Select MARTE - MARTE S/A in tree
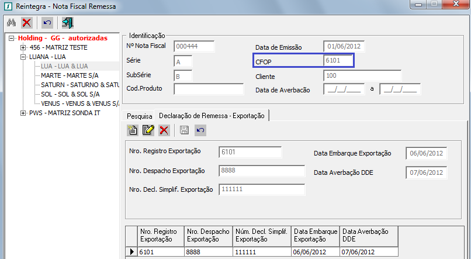Viewport: 471px width, 259px height. tap(70, 75)
